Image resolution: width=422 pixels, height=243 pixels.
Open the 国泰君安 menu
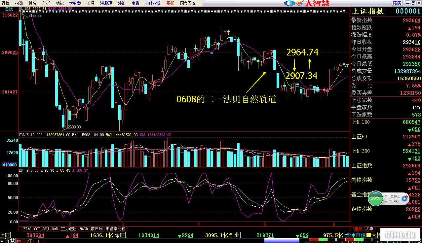pyautogui.click(x=188, y=3)
